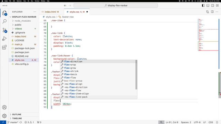This screenshot has width=221, height=124.
Task: Open the Accounts menu icon
Action: click(x=4, y=107)
